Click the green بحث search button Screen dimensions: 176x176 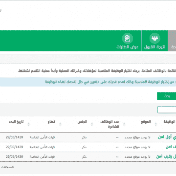click(x=167, y=96)
